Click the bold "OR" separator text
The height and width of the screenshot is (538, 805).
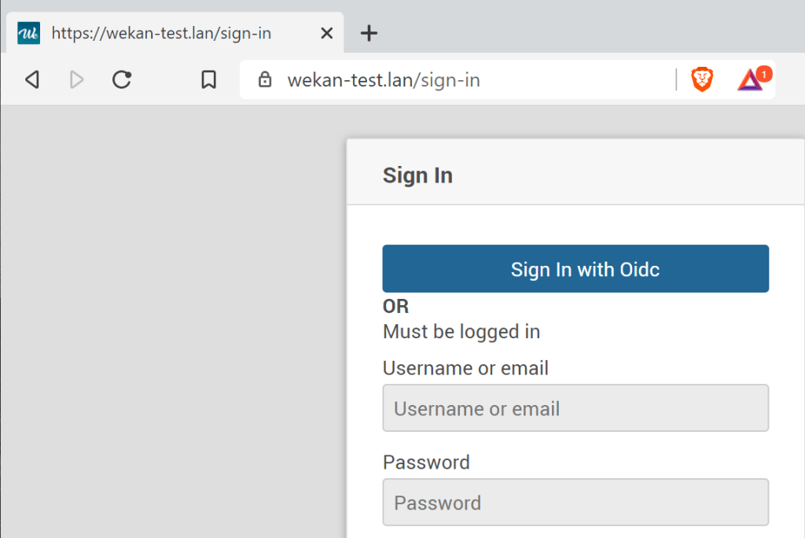coord(395,307)
